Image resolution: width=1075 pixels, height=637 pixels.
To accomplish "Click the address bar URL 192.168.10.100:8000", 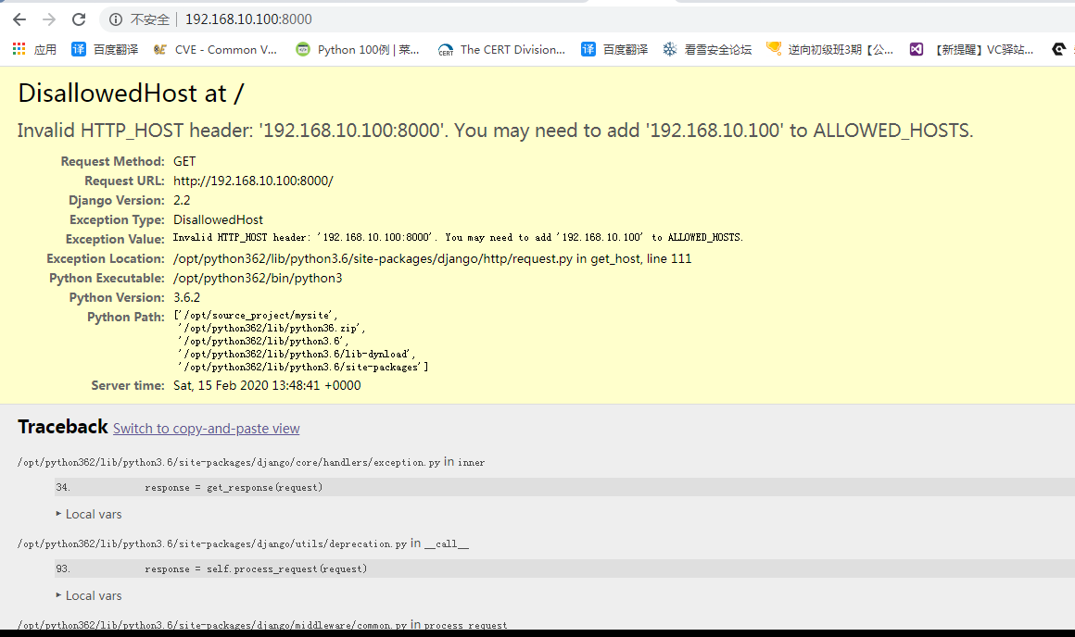I will pyautogui.click(x=248, y=19).
